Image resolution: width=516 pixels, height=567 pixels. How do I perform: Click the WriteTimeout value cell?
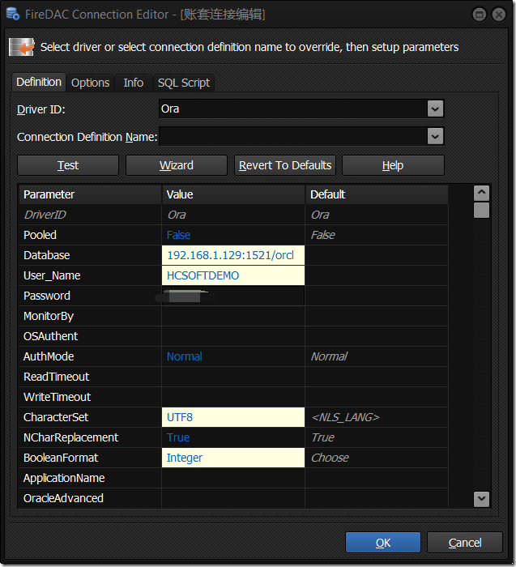(x=233, y=397)
